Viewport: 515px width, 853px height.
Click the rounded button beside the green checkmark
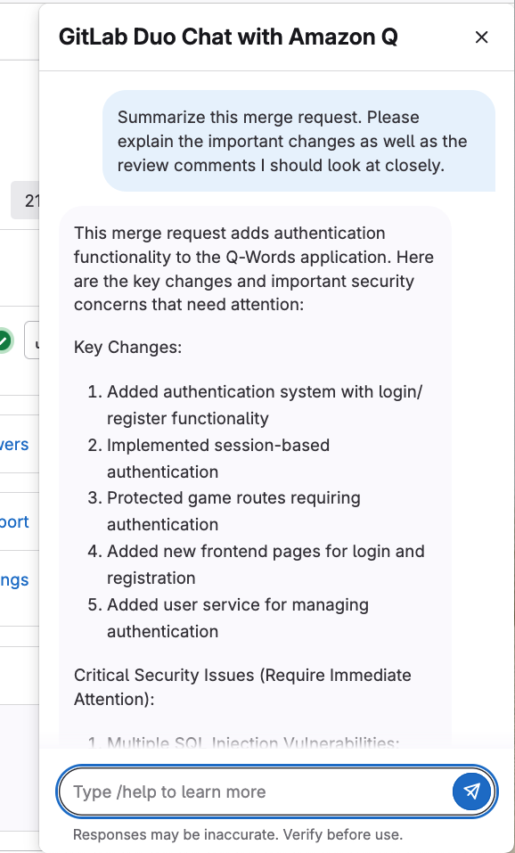coord(39,340)
